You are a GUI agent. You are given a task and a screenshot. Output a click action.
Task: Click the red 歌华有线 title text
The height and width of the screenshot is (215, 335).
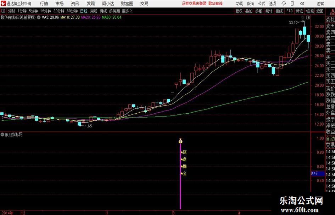216,4
